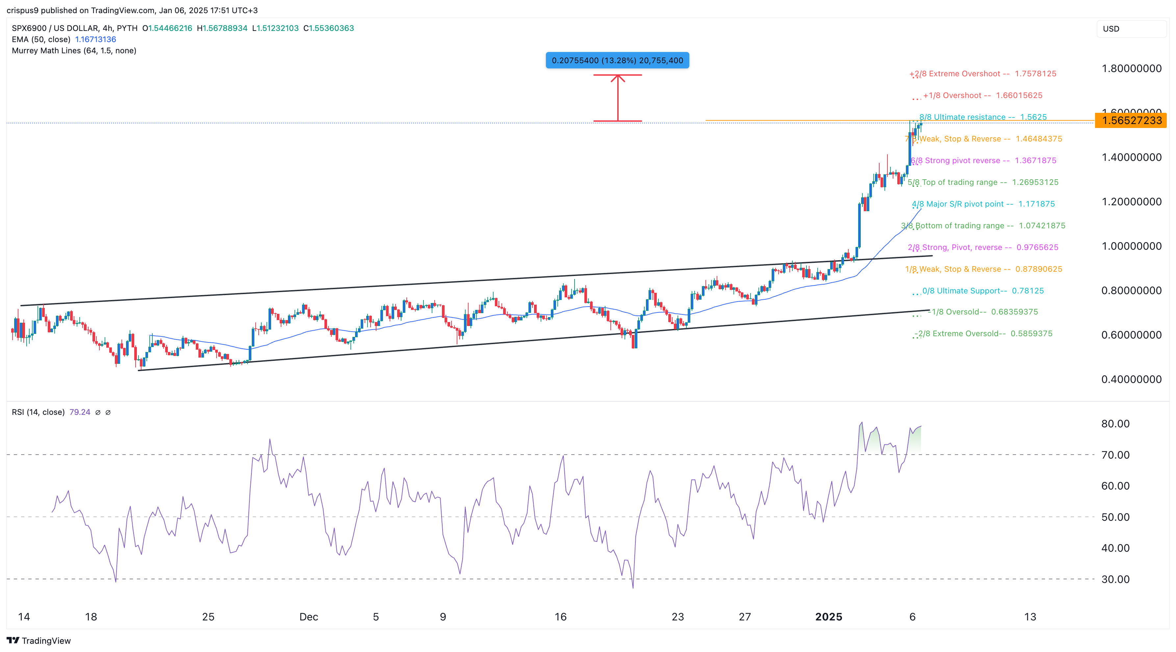Open the USD currency selector box
The height and width of the screenshot is (652, 1176).
(x=1131, y=29)
